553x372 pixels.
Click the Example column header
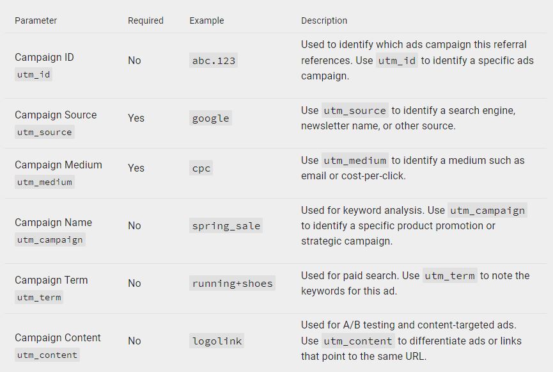[206, 20]
